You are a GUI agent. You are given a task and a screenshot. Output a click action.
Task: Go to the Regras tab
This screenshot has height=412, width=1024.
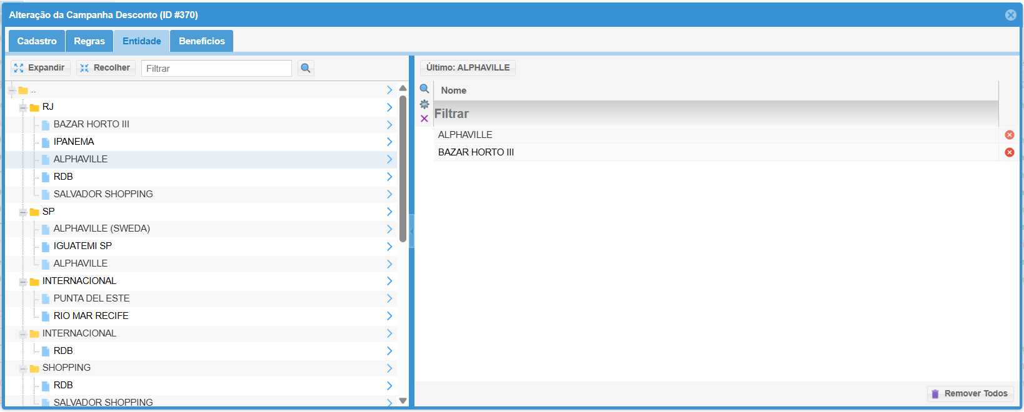pos(89,41)
